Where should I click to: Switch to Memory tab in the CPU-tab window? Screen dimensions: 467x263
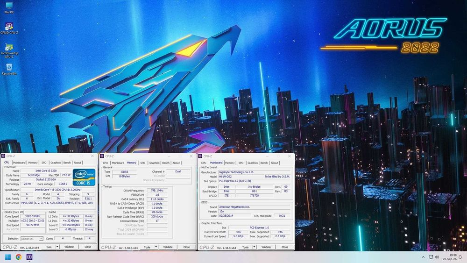click(x=33, y=163)
